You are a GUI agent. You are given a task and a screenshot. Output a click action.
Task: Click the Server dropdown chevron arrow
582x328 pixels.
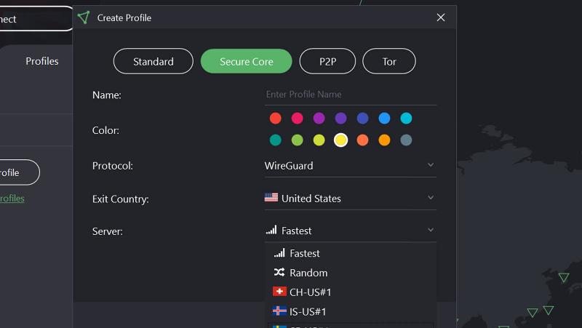pos(431,230)
